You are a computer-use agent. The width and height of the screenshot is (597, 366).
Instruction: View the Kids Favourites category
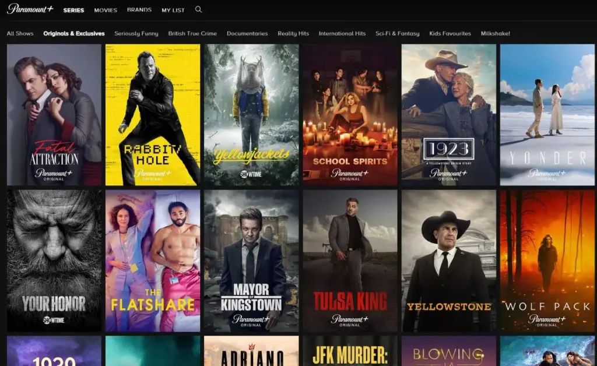[x=450, y=33]
